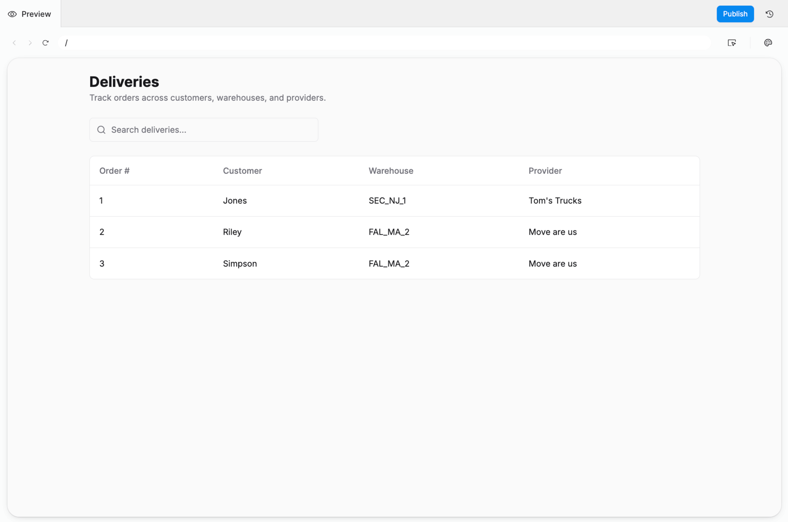Screen dimensions: 788x522
Task: Click order number 2 cell
Action: pyautogui.click(x=102, y=232)
